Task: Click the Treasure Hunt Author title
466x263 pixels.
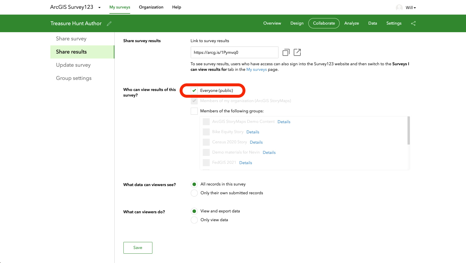Action: (76, 23)
